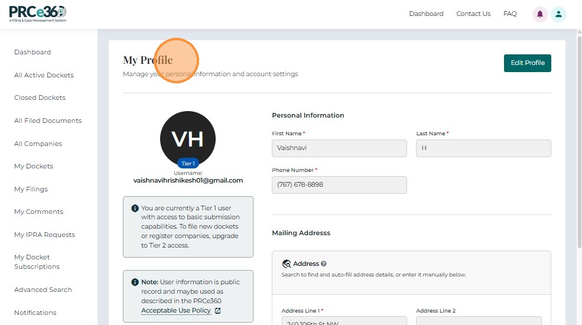Go to Contact Us
The image size is (582, 325).
473,14
